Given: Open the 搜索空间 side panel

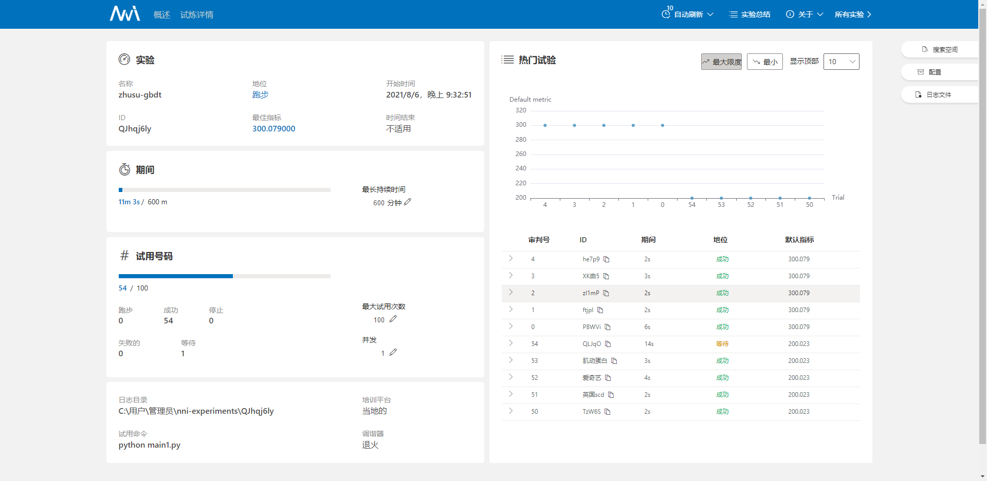Looking at the screenshot, I should coord(940,49).
